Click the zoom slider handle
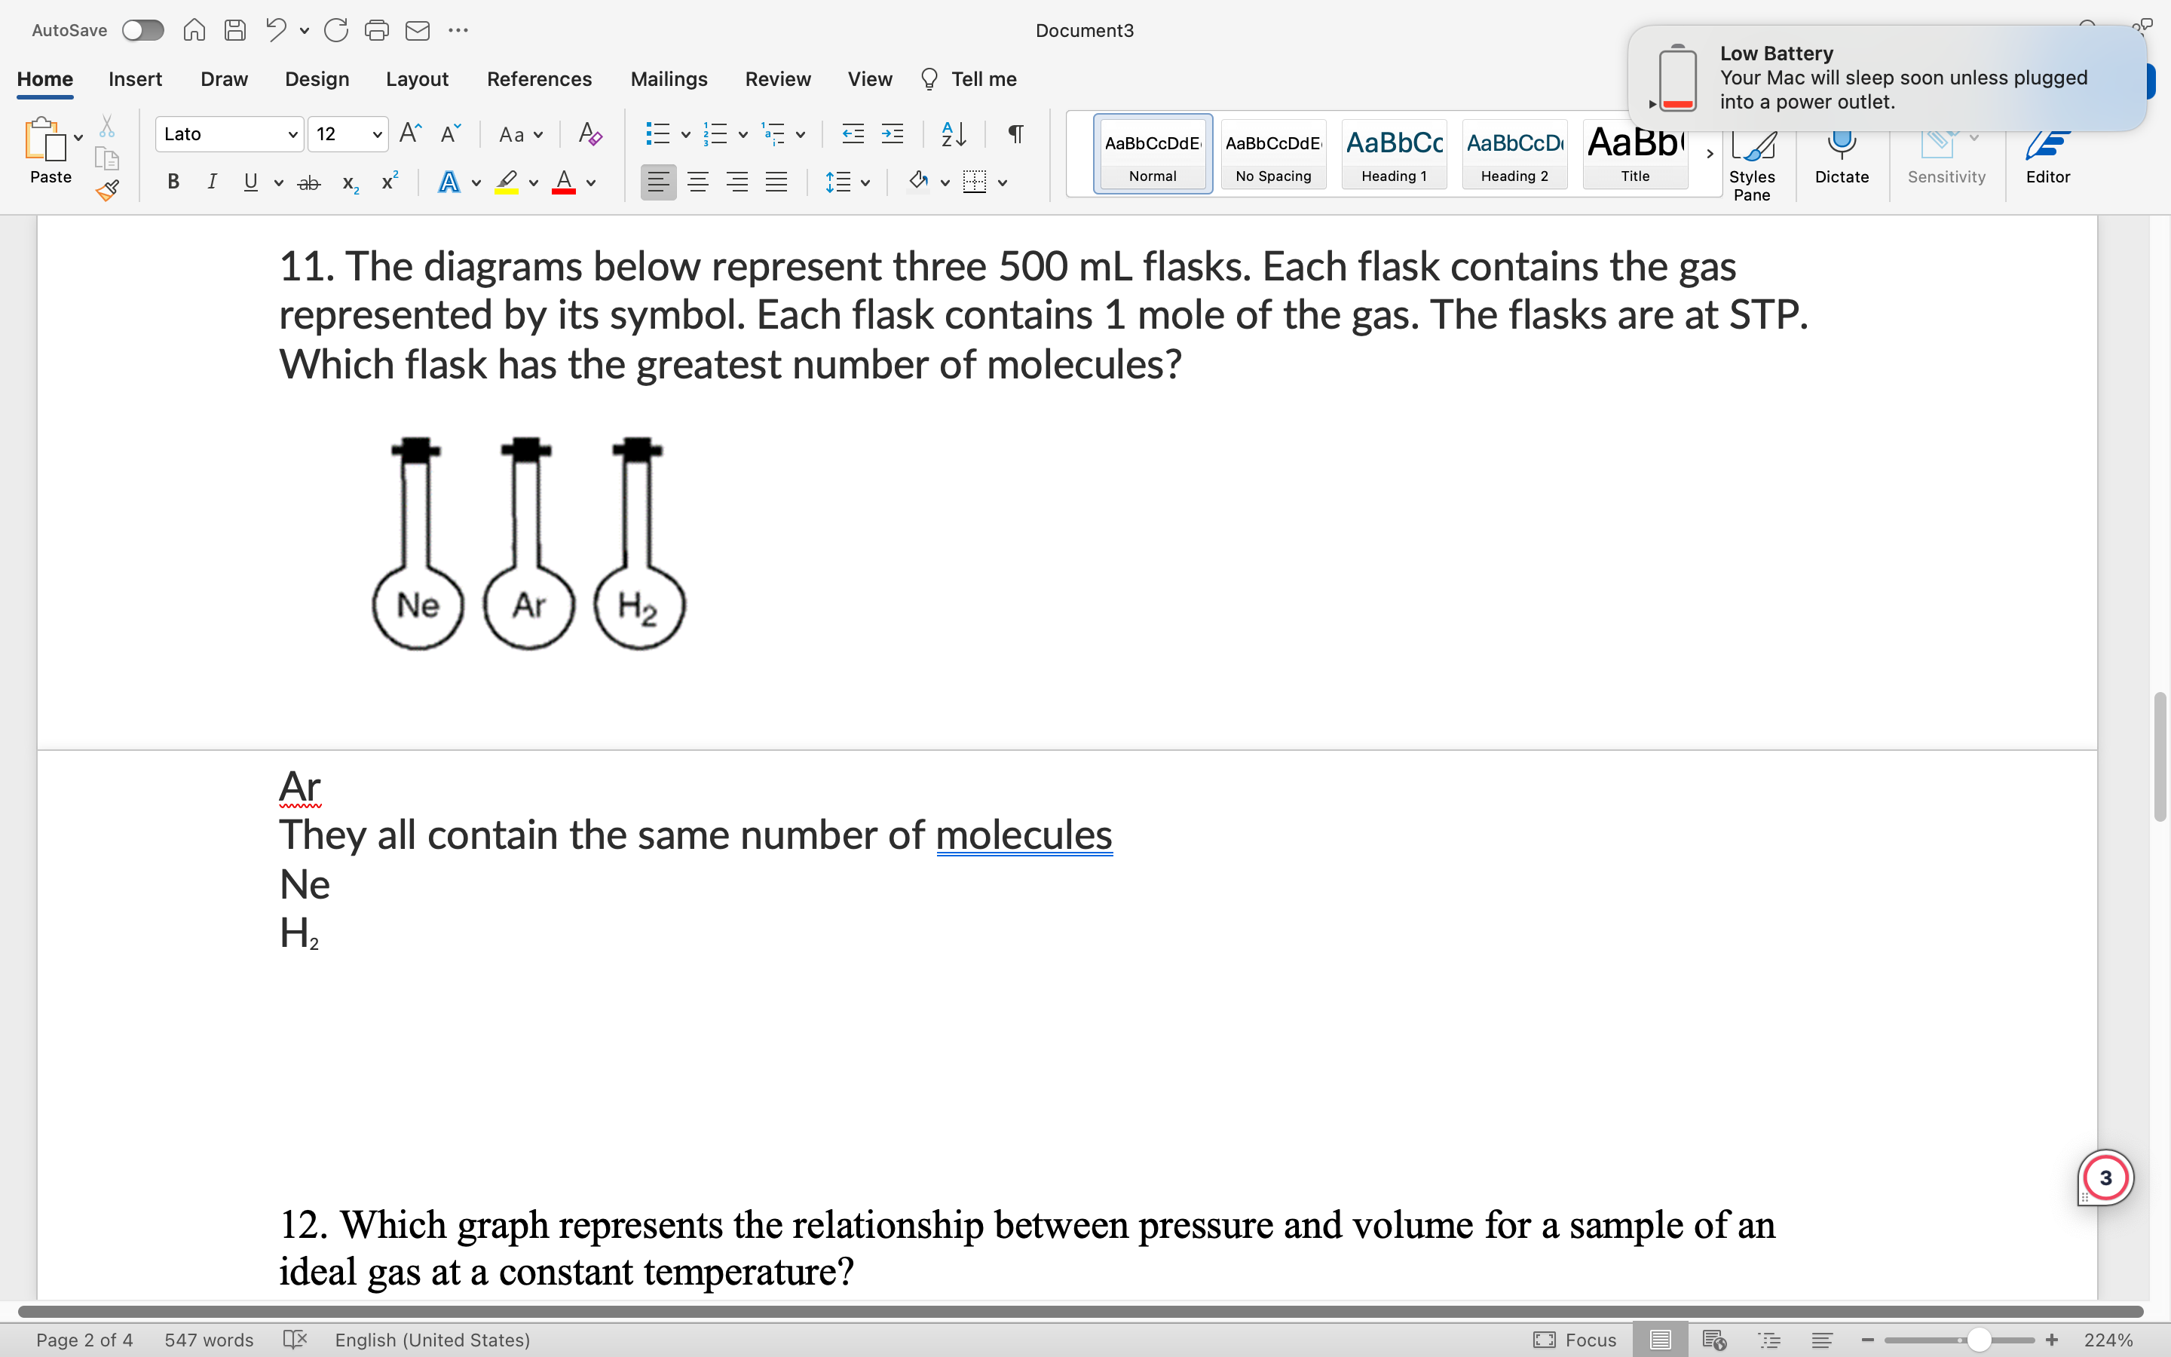This screenshot has height=1357, width=2171. [x=1978, y=1339]
